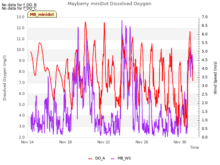This screenshot has height=165, width=220.
Task: Click the Nov 26 x-axis label
Action: point(142,142)
